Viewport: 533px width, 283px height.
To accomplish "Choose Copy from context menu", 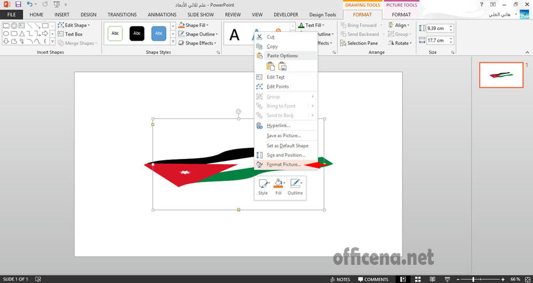I will (286, 46).
